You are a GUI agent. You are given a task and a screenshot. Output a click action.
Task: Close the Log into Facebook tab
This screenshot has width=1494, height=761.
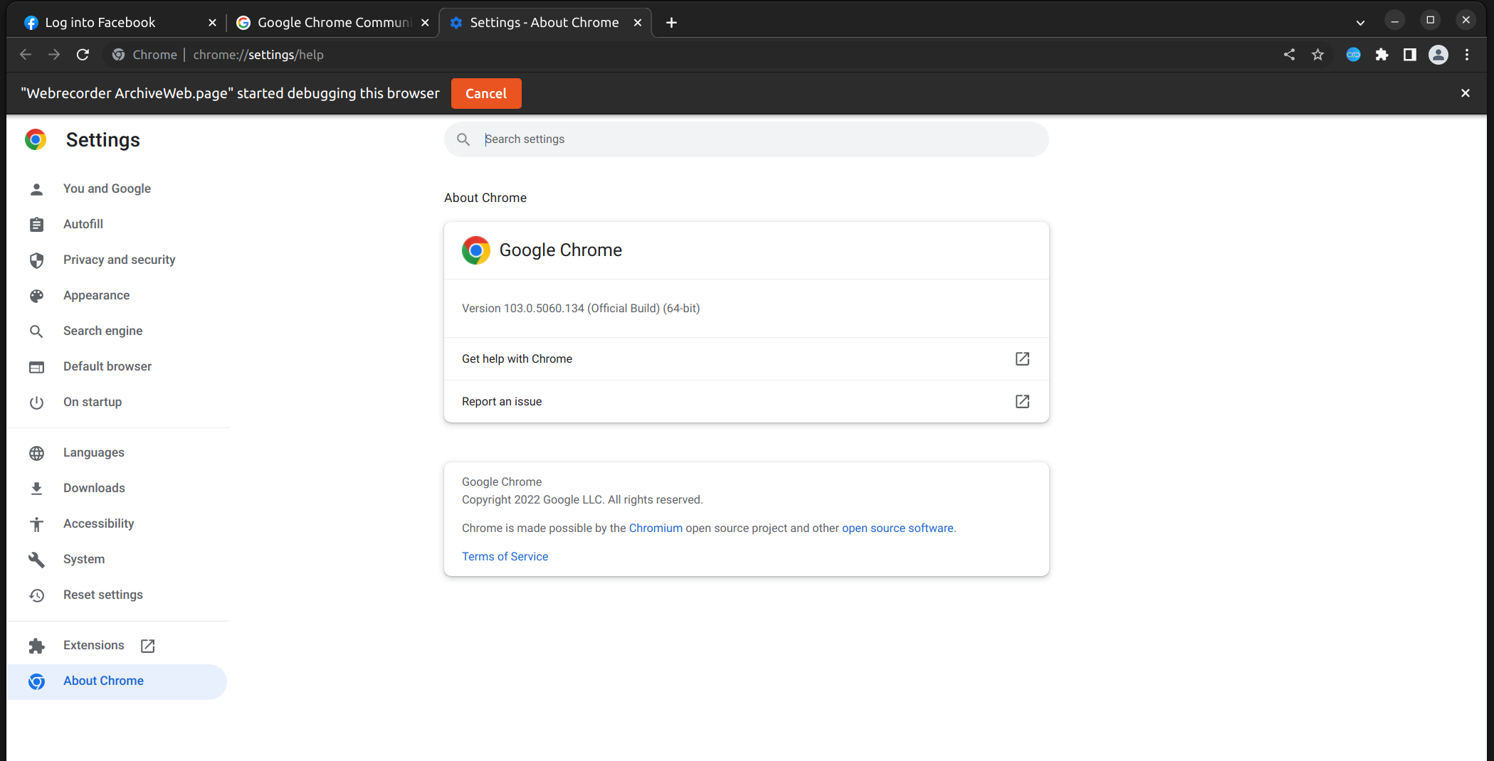coord(212,23)
